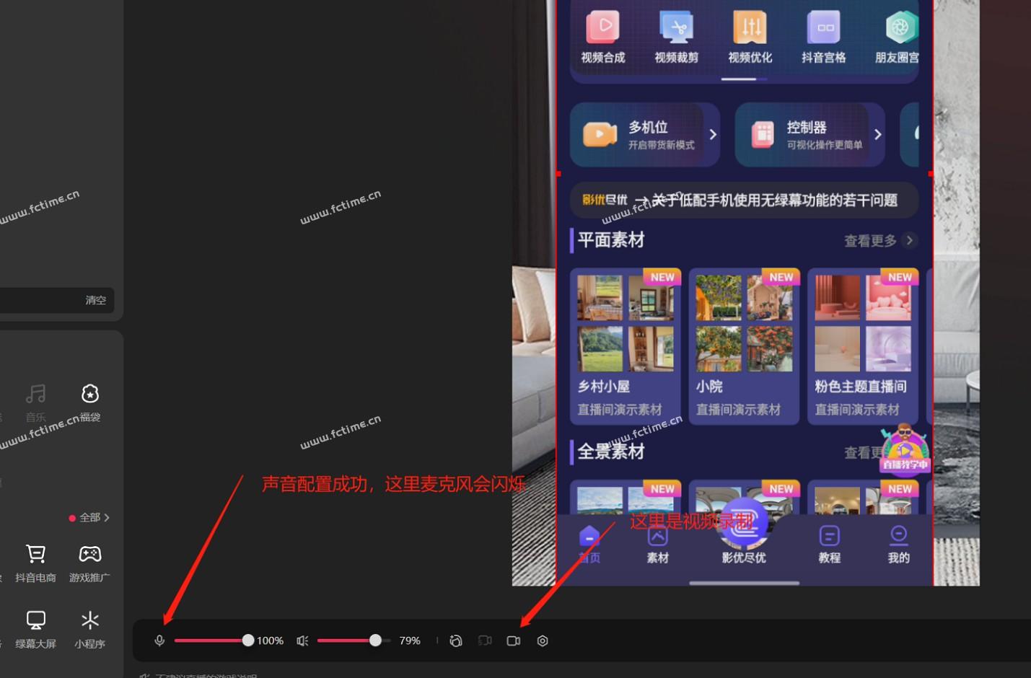Open the first 全景素材 panorama thumbnail
The image size is (1031, 678).
point(626,498)
